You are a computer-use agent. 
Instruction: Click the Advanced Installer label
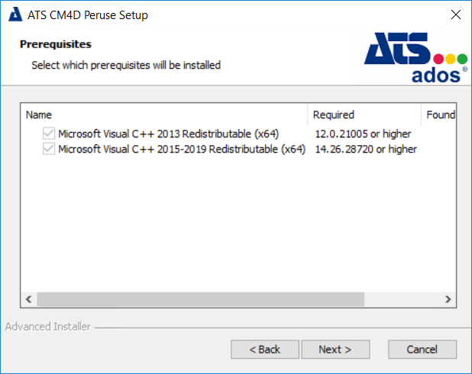(x=47, y=327)
